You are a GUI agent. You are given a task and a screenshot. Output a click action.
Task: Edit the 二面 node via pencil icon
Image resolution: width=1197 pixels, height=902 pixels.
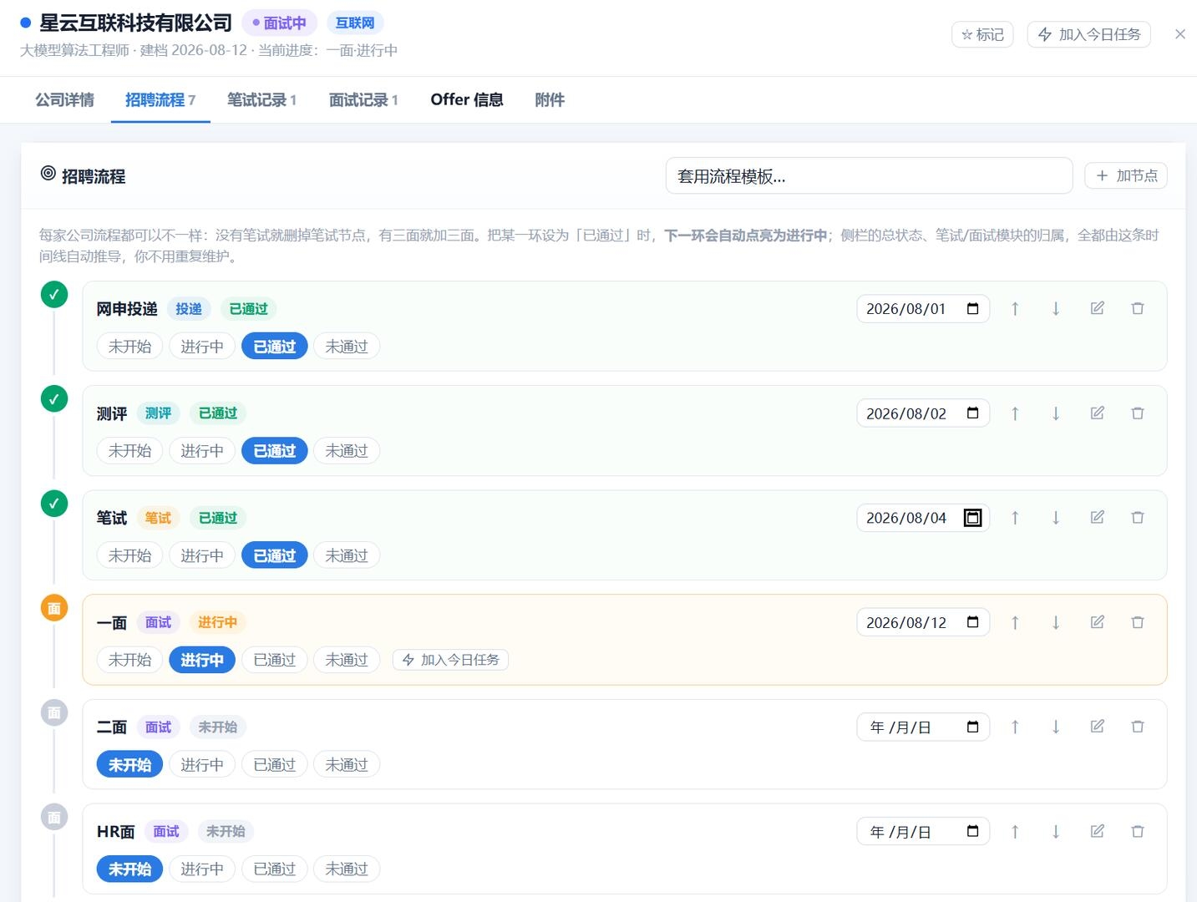click(1098, 727)
